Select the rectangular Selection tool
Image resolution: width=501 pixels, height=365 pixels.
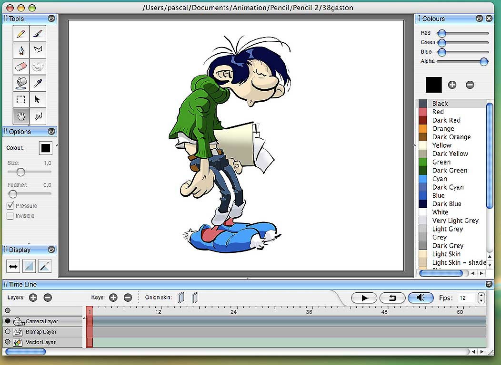(x=21, y=100)
